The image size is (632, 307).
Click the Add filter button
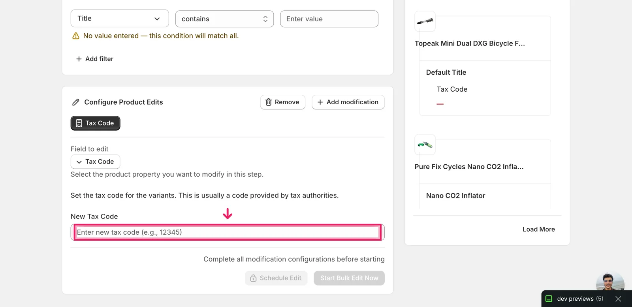[x=95, y=59]
